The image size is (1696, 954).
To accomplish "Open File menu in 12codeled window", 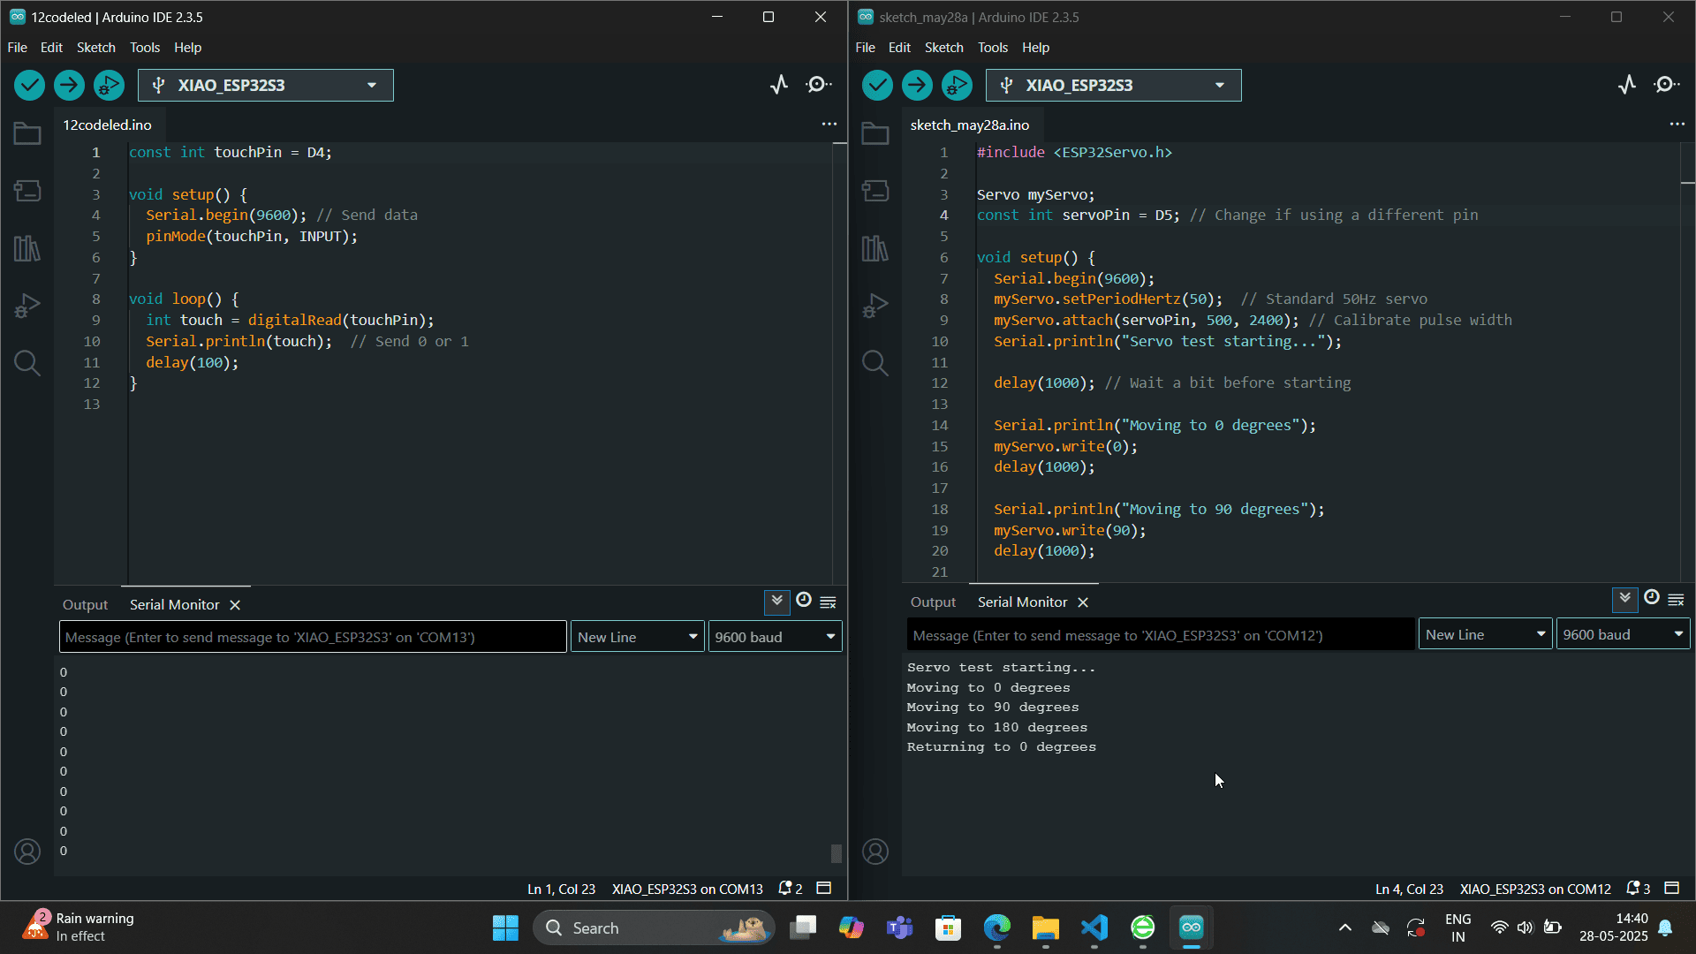I will tap(18, 48).
